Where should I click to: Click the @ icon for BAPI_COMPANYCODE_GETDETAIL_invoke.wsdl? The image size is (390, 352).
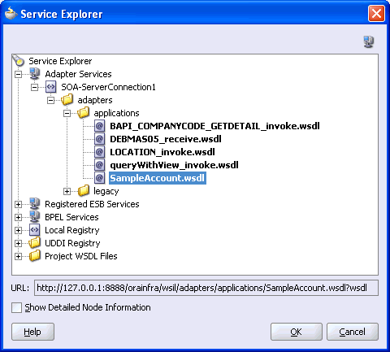99,126
